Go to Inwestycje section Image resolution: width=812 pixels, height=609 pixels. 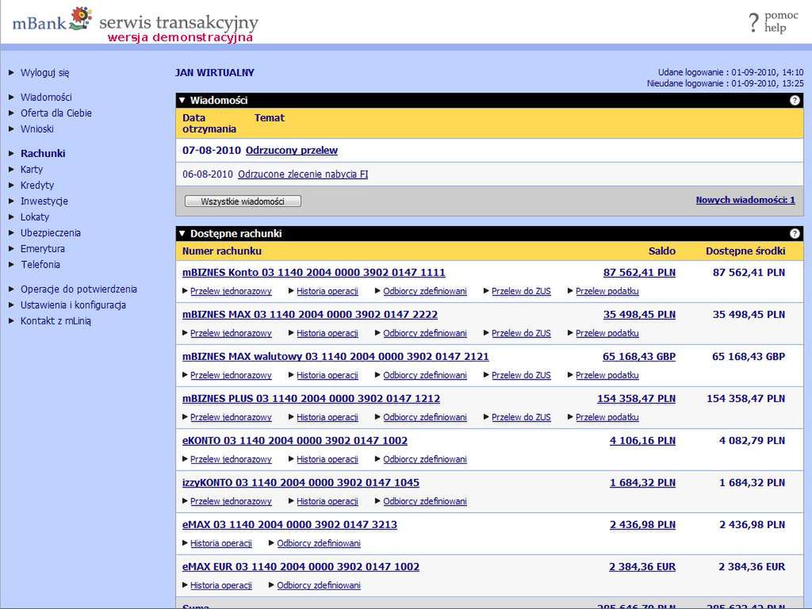click(x=44, y=201)
